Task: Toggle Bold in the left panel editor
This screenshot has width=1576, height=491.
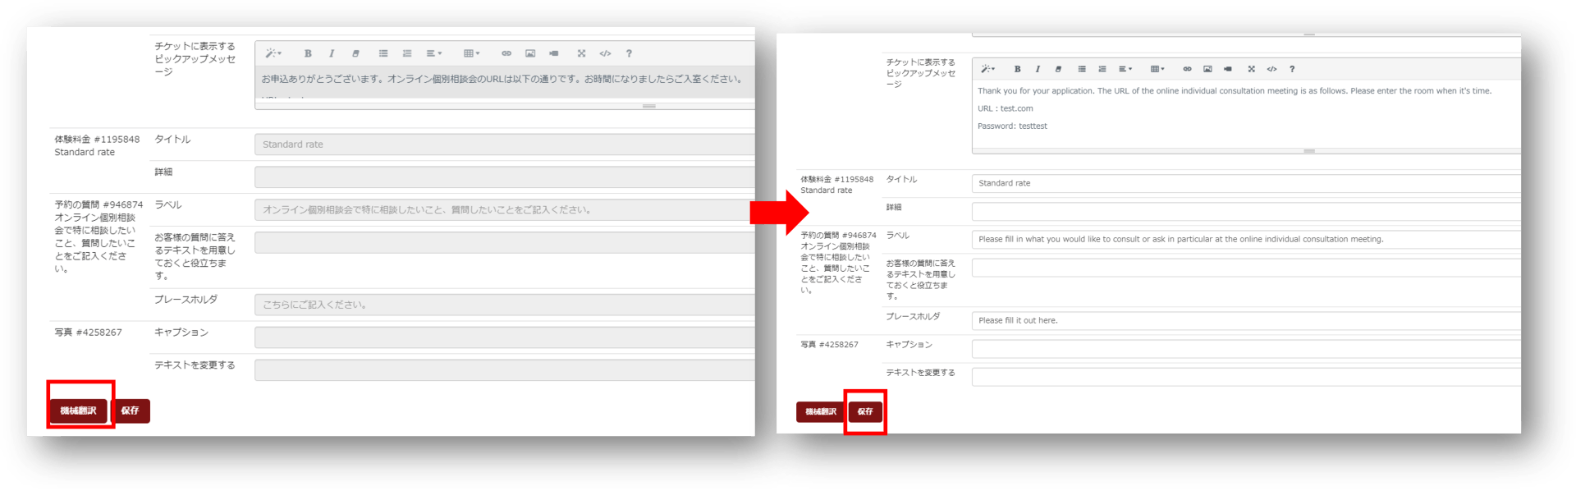Action: [308, 53]
